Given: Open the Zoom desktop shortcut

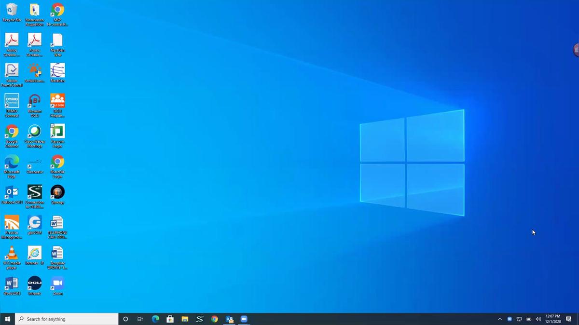Looking at the screenshot, I should click(x=57, y=284).
